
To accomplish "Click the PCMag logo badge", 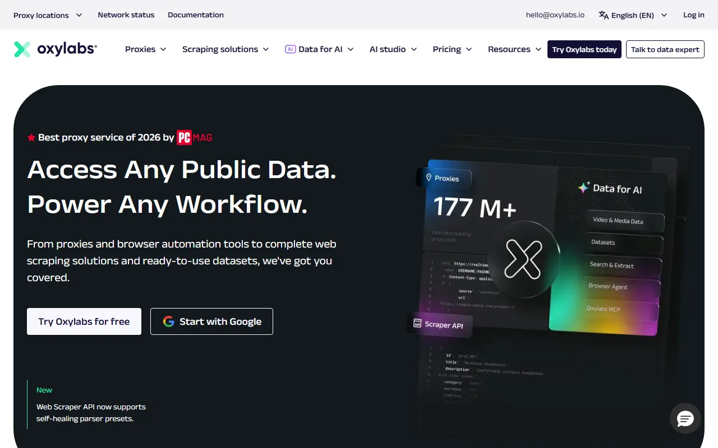I will click(x=194, y=137).
